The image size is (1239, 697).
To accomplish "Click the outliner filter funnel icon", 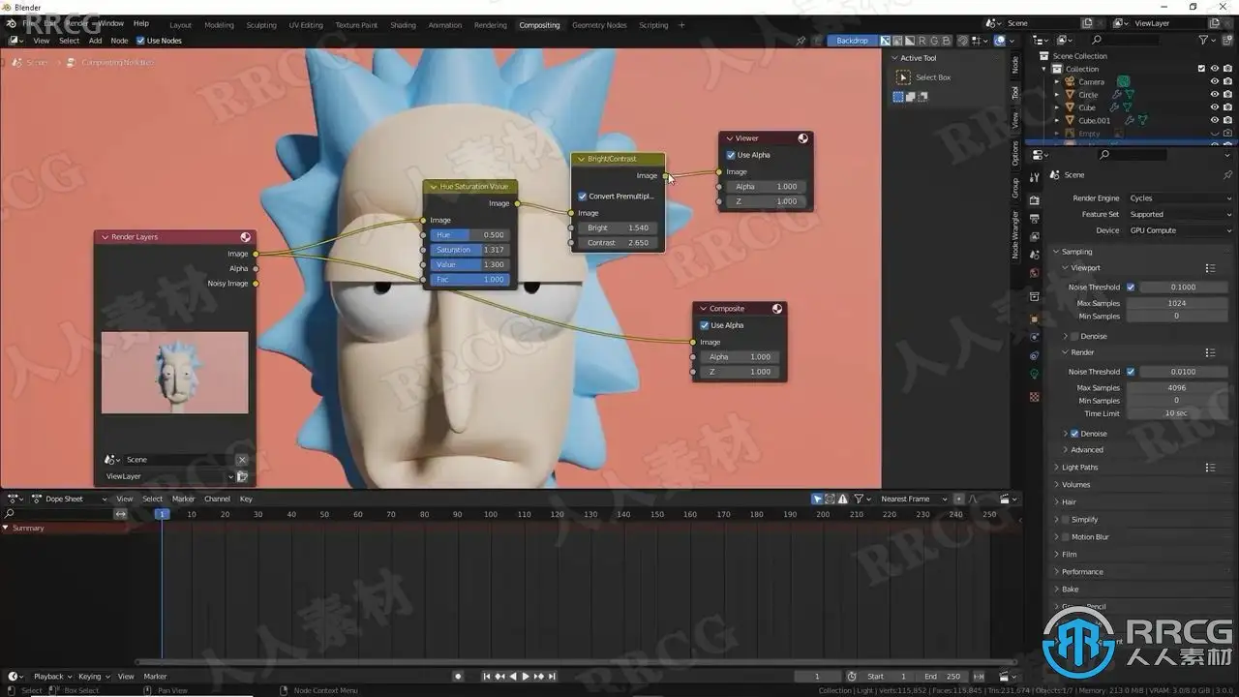I will [x=1203, y=40].
